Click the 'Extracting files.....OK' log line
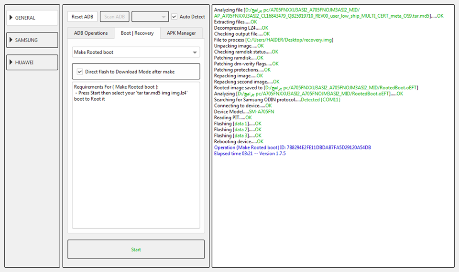The image size is (459, 272). pyautogui.click(x=235, y=22)
